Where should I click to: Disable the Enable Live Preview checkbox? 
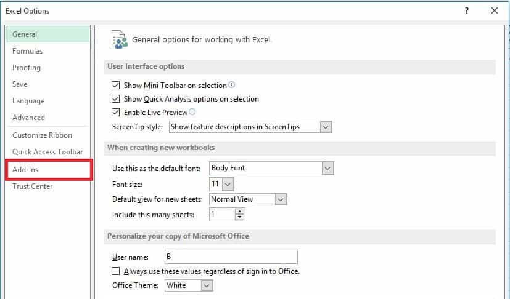(x=115, y=113)
